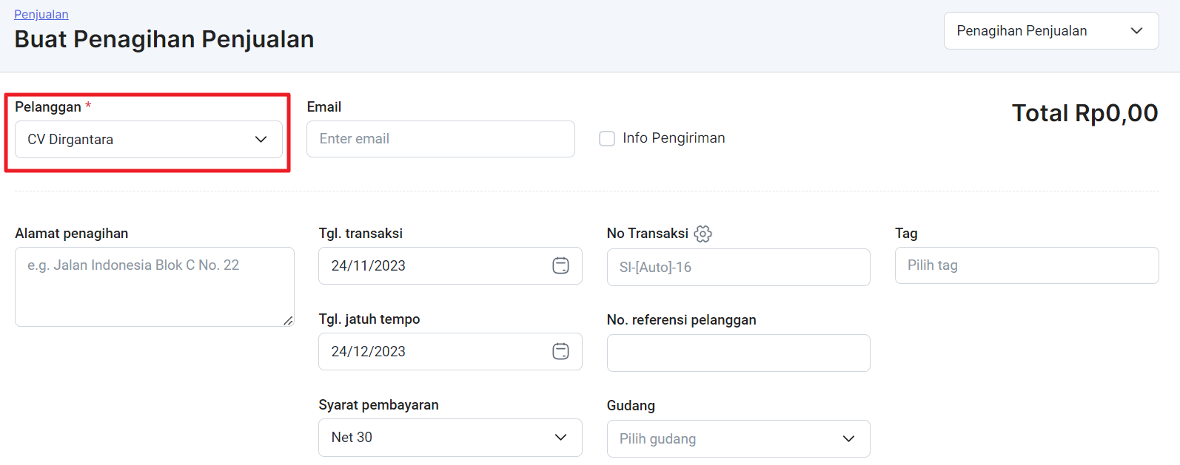Image resolution: width=1180 pixels, height=465 pixels.
Task: Click into the Enter email field
Action: (440, 138)
